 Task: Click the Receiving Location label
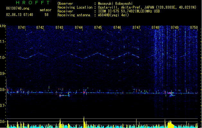coord(75,7)
